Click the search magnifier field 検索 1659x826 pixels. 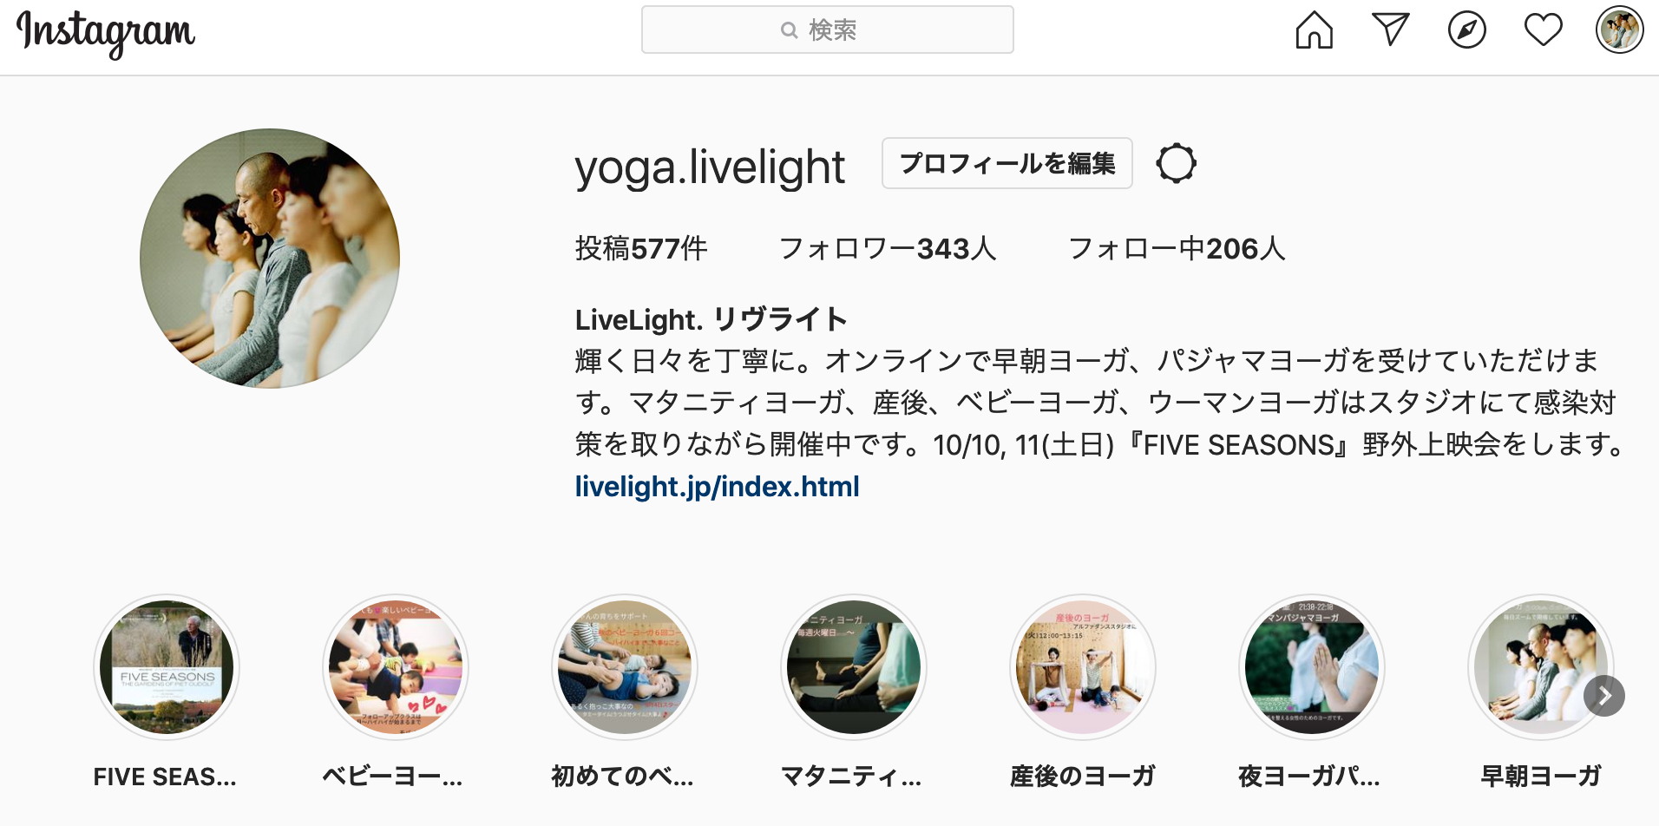827,29
